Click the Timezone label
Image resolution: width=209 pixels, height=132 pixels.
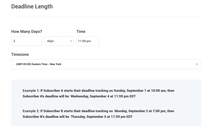pos(20,54)
